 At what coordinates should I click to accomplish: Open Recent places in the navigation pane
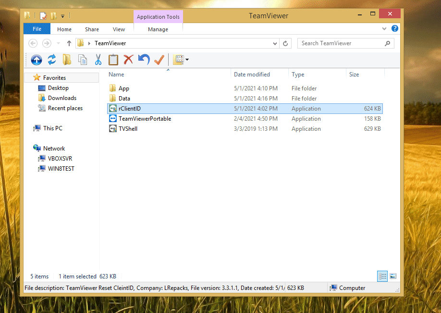[x=65, y=108]
